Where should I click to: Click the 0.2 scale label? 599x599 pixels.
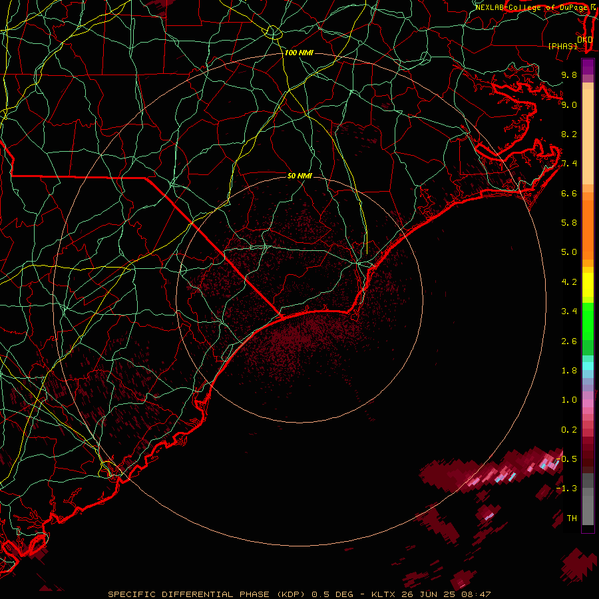click(569, 430)
